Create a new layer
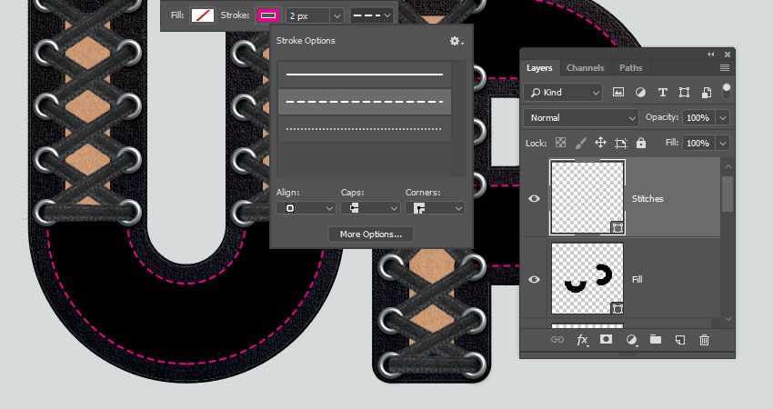Screen dimensions: 773x409 click(x=680, y=340)
